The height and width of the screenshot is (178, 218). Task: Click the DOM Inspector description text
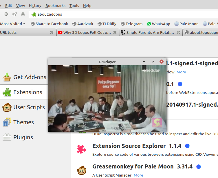(155, 134)
